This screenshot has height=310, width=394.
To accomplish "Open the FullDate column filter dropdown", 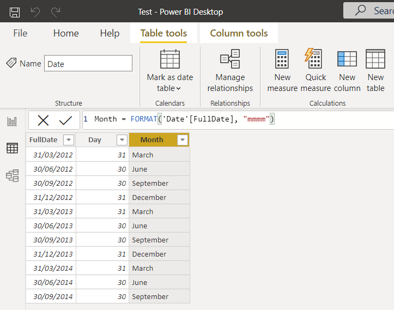I will coord(68,140).
